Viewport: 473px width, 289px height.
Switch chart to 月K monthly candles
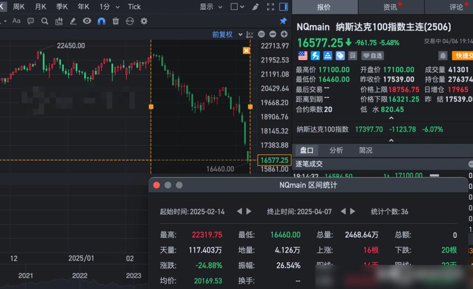pos(40,7)
